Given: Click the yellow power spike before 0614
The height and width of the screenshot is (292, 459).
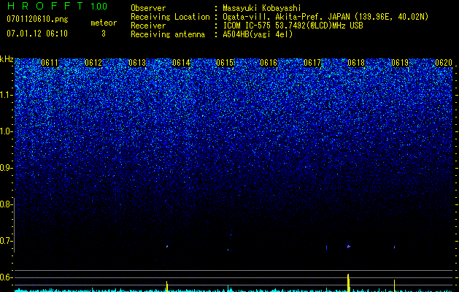Looking at the screenshot, I should click(167, 286).
